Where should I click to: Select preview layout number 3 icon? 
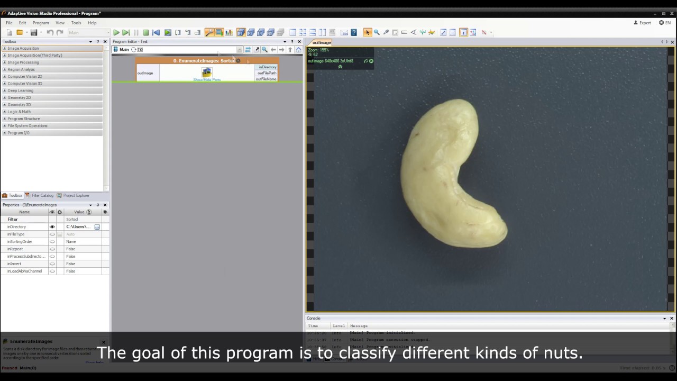[261, 32]
